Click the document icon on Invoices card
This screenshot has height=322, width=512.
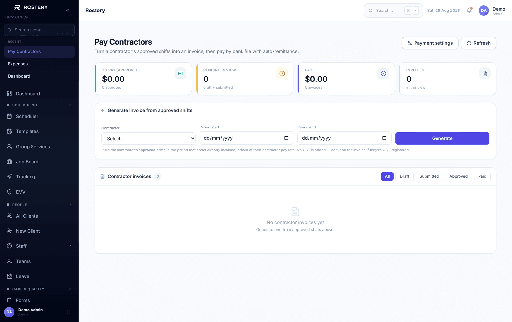click(485, 73)
